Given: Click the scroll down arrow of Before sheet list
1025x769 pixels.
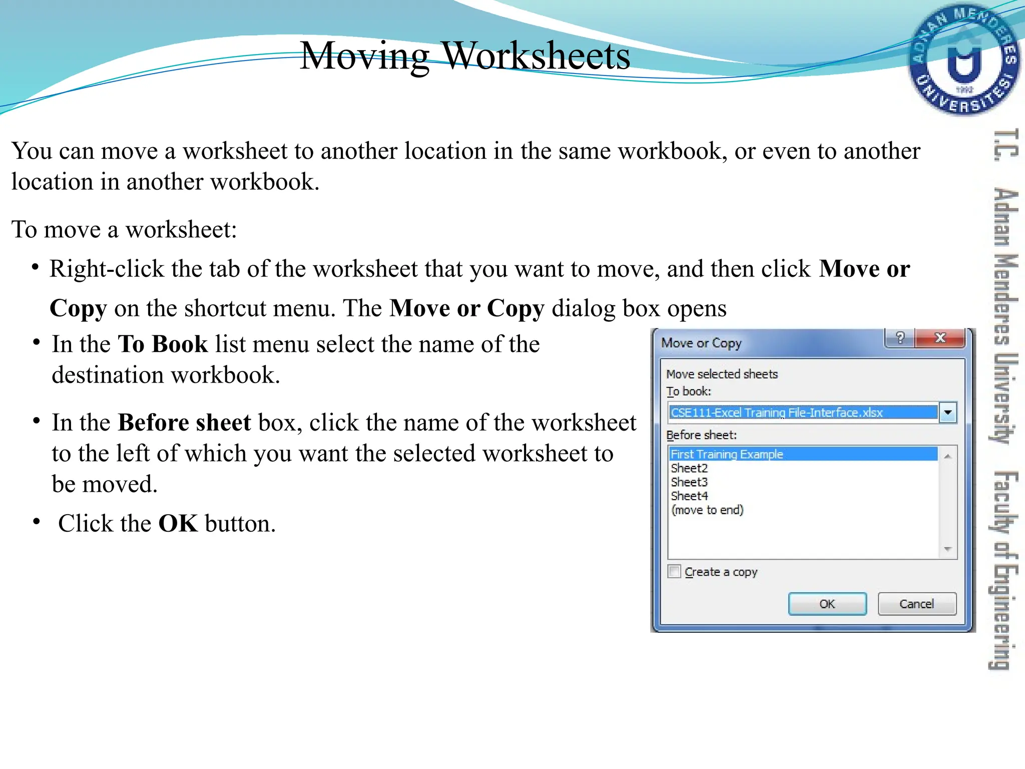Looking at the screenshot, I should [947, 550].
